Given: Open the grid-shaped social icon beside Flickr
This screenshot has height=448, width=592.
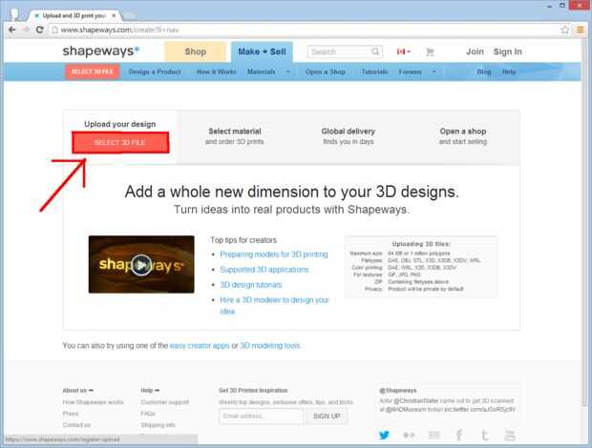Looking at the screenshot, I should tap(434, 436).
